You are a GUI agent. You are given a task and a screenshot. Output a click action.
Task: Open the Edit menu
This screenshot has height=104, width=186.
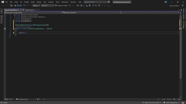(x=11, y=2)
